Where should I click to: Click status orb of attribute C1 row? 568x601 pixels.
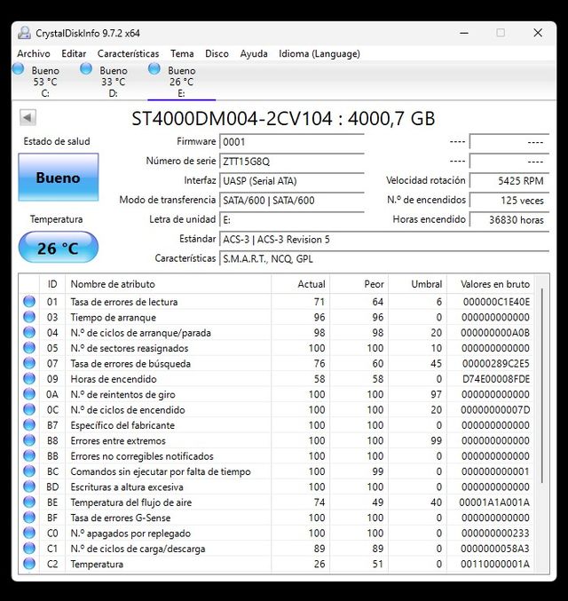point(29,548)
